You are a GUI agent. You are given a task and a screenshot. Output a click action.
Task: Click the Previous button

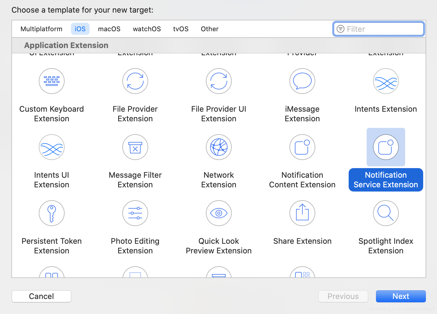[343, 296]
